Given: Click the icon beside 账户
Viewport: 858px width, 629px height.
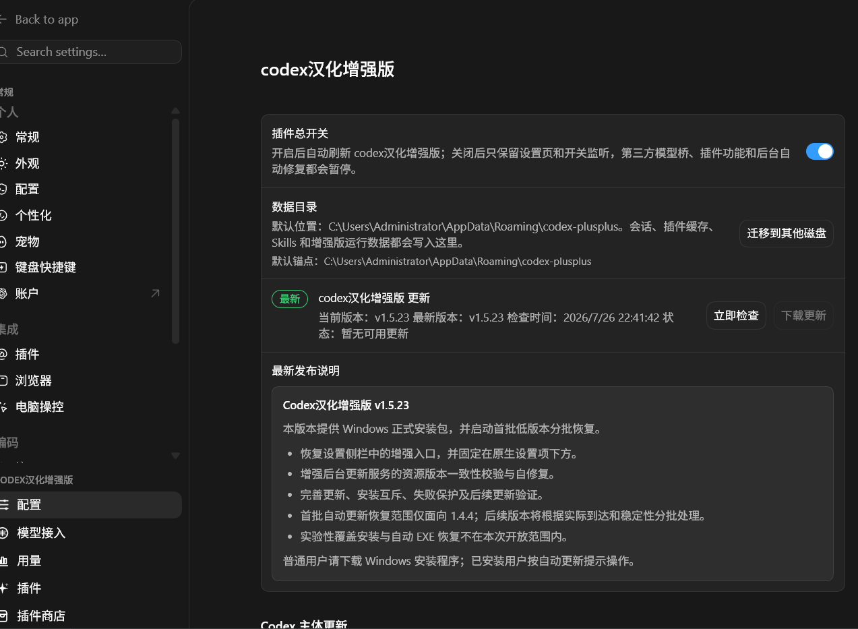Looking at the screenshot, I should (x=3, y=293).
